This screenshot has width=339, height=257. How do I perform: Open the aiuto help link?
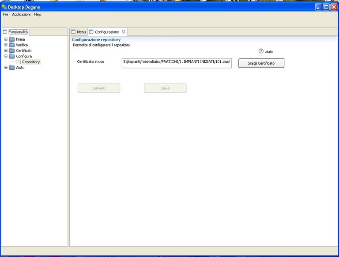[269, 52]
